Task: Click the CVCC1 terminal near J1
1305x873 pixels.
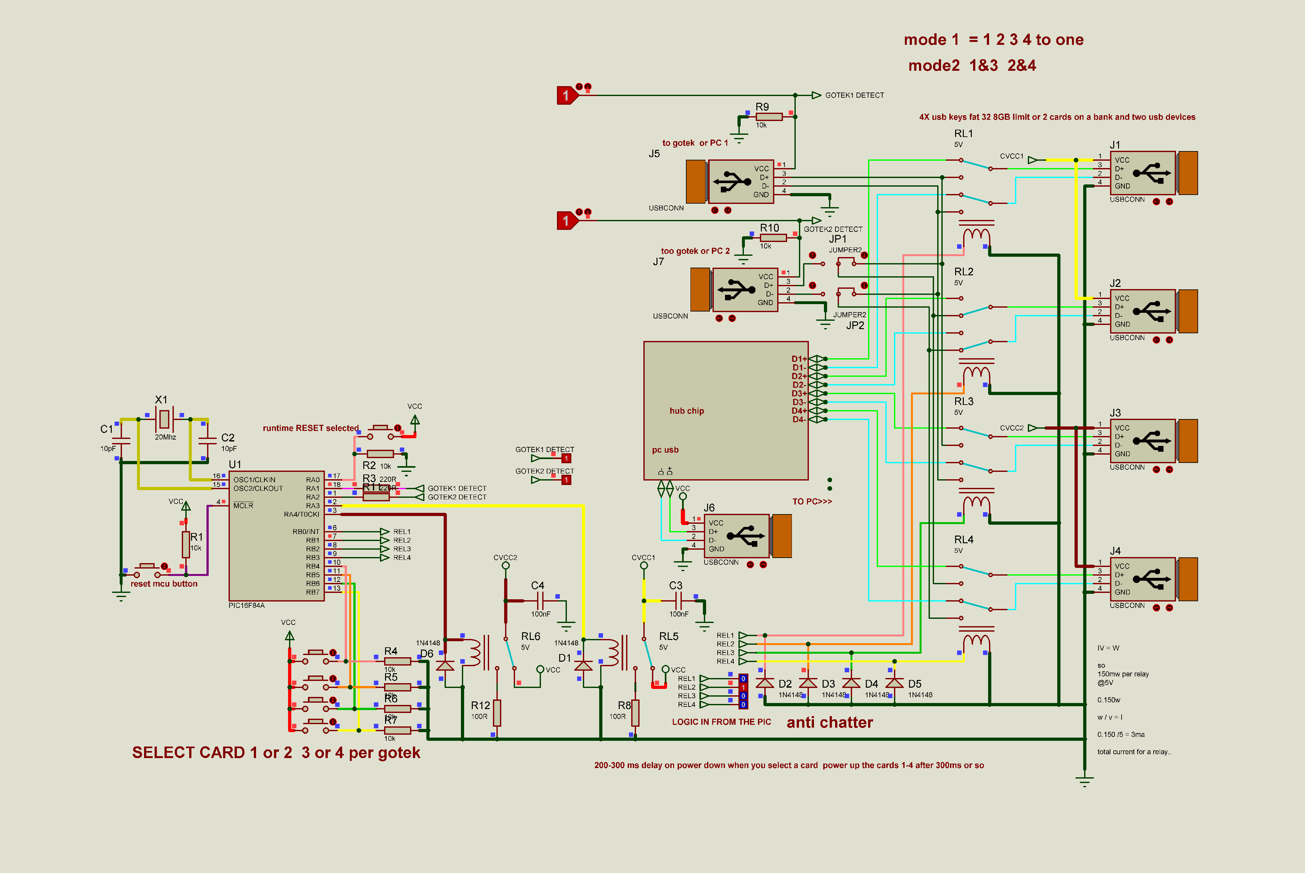Action: coord(1033,160)
